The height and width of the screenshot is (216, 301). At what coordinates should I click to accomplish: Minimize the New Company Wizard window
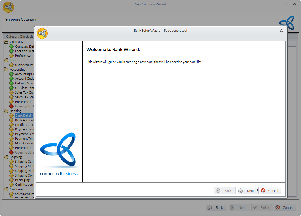point(285,5)
